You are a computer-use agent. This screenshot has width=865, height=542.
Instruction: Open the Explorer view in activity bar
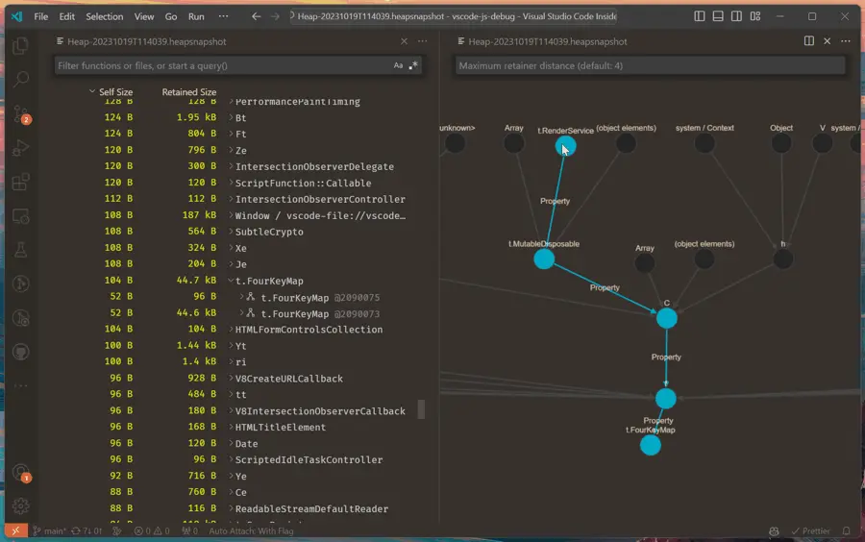20,46
